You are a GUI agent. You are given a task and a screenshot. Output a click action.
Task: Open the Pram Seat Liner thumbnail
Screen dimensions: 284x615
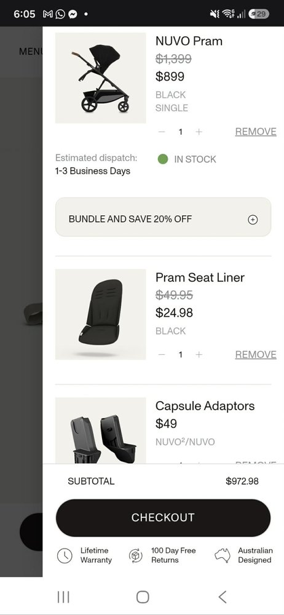[100, 314]
